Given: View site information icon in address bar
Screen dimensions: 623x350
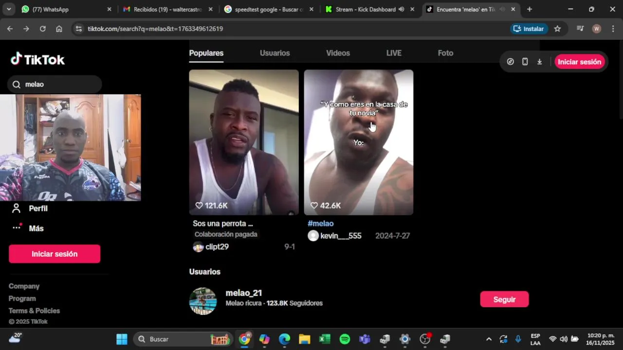Looking at the screenshot, I should pos(78,29).
